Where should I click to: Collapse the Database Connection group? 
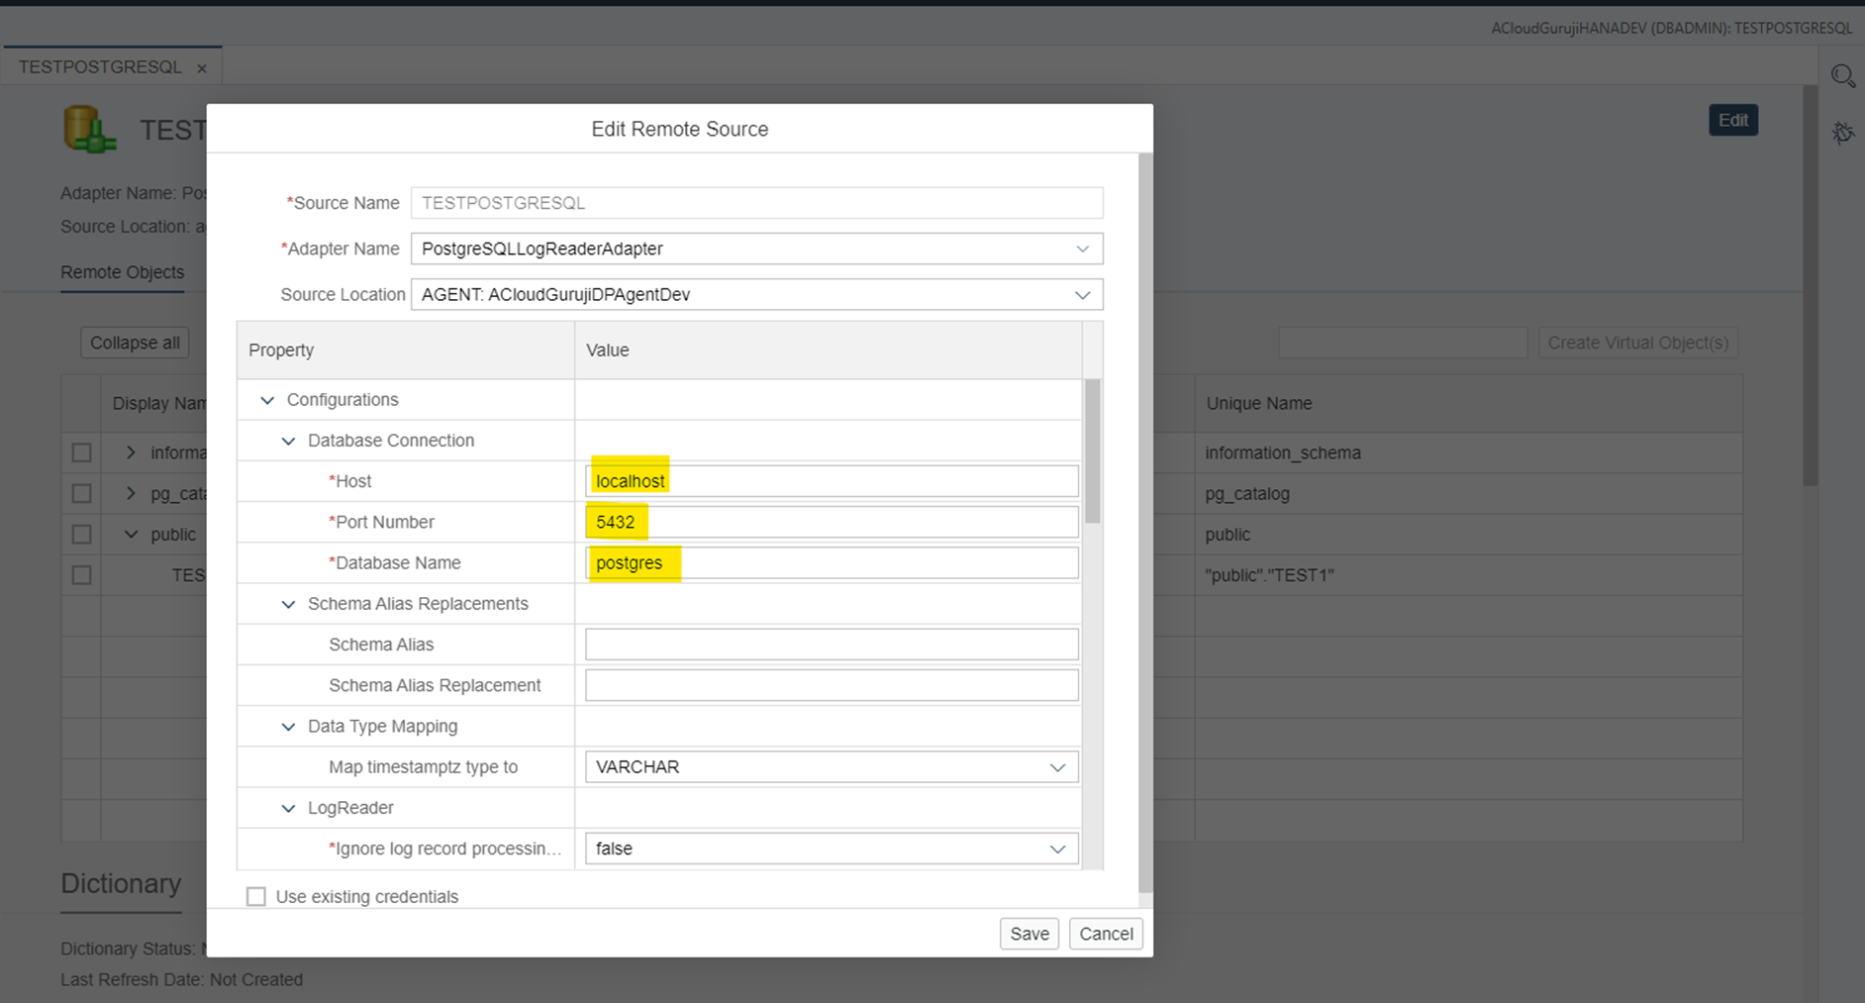point(288,441)
